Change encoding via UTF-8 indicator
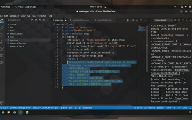This screenshot has width=192, height=120. 169,108
